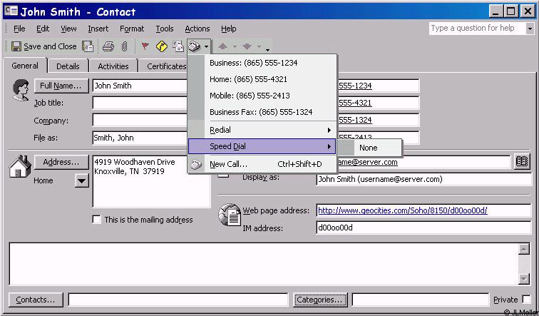
Task: Click inside the large notes text area
Action: point(263,264)
